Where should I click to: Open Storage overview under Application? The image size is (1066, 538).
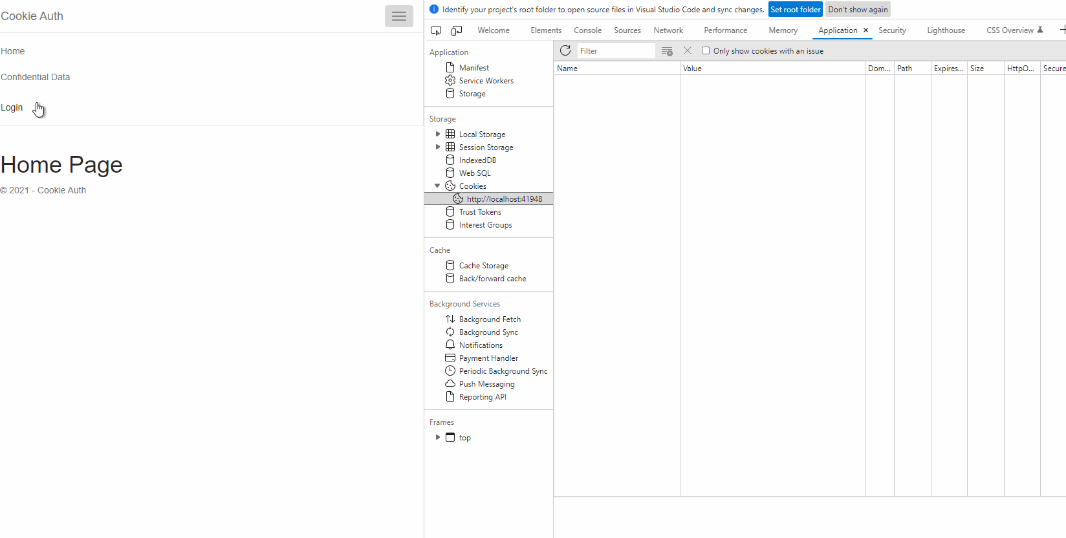[x=472, y=93]
